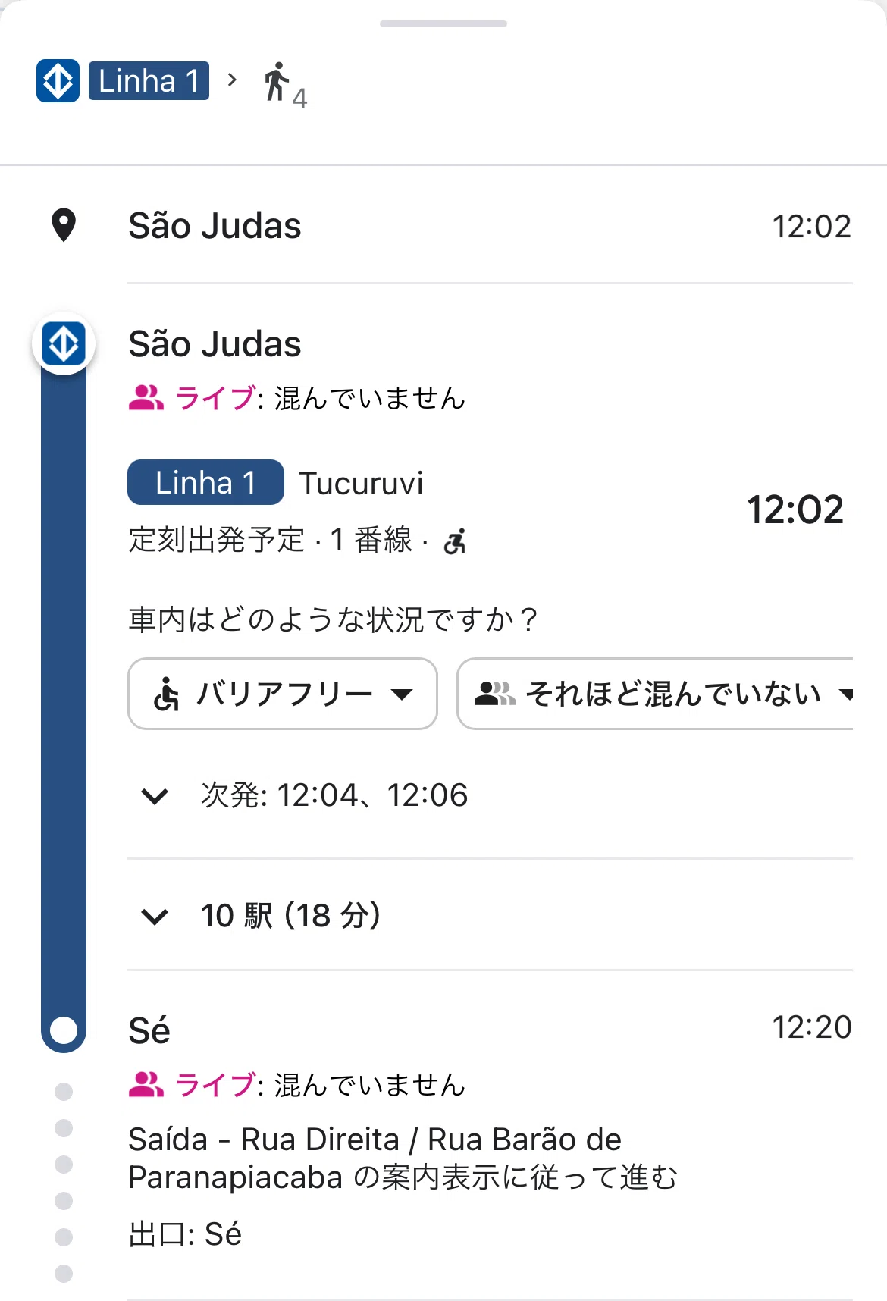Tap the Saída - Rua Direita exit instructions
Viewport: 887px width, 1301px height.
click(x=403, y=1158)
